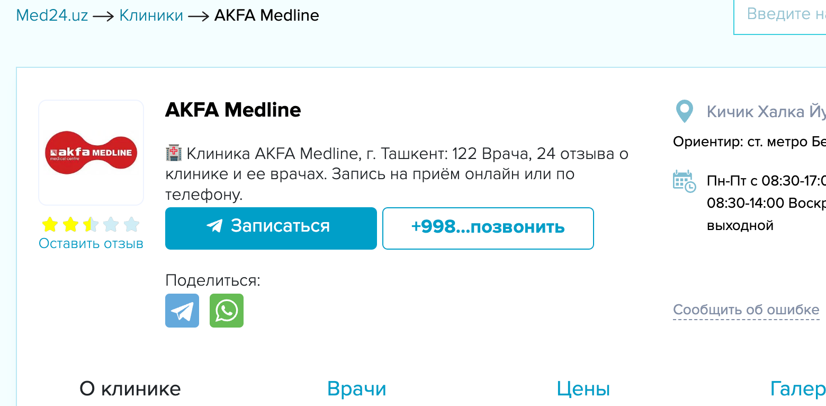Screen dimensions: 826x406
Task: Open the Оставить отзыв link
Action: tap(91, 243)
